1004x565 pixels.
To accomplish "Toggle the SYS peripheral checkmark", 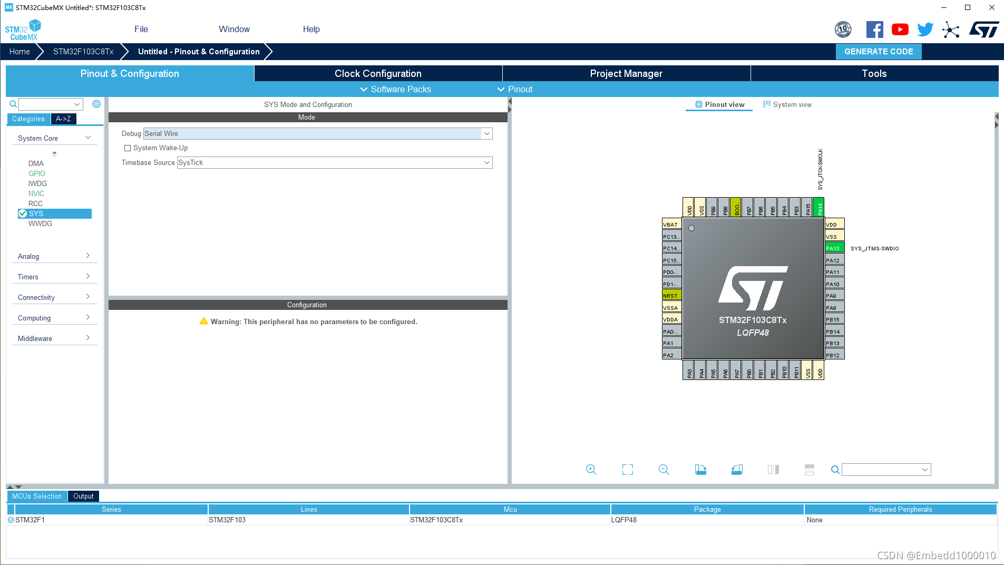I will 23,213.
